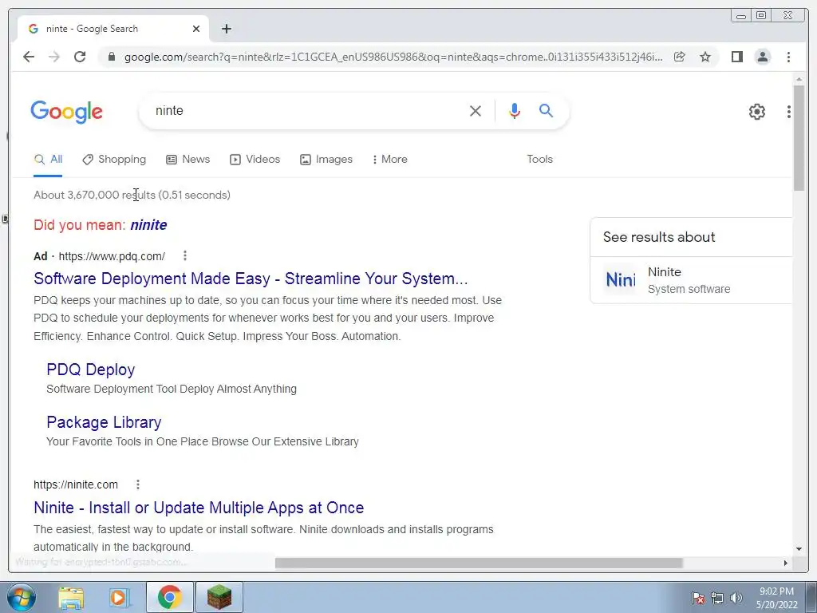The height and width of the screenshot is (613, 817).
Task: Open the Package Library sitelink
Action: [x=104, y=422]
